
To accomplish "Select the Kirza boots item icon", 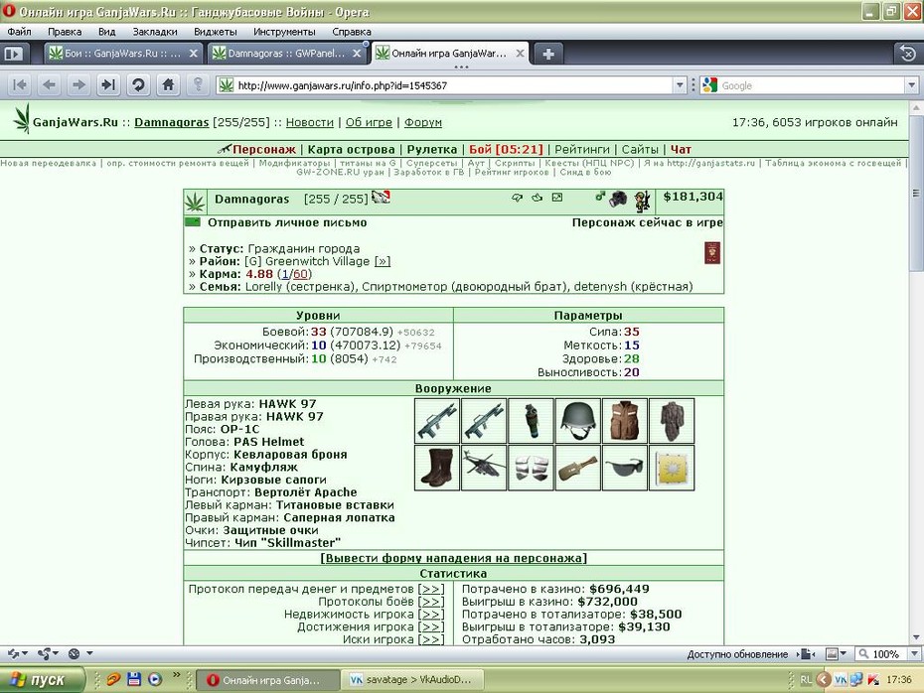I will pyautogui.click(x=436, y=468).
